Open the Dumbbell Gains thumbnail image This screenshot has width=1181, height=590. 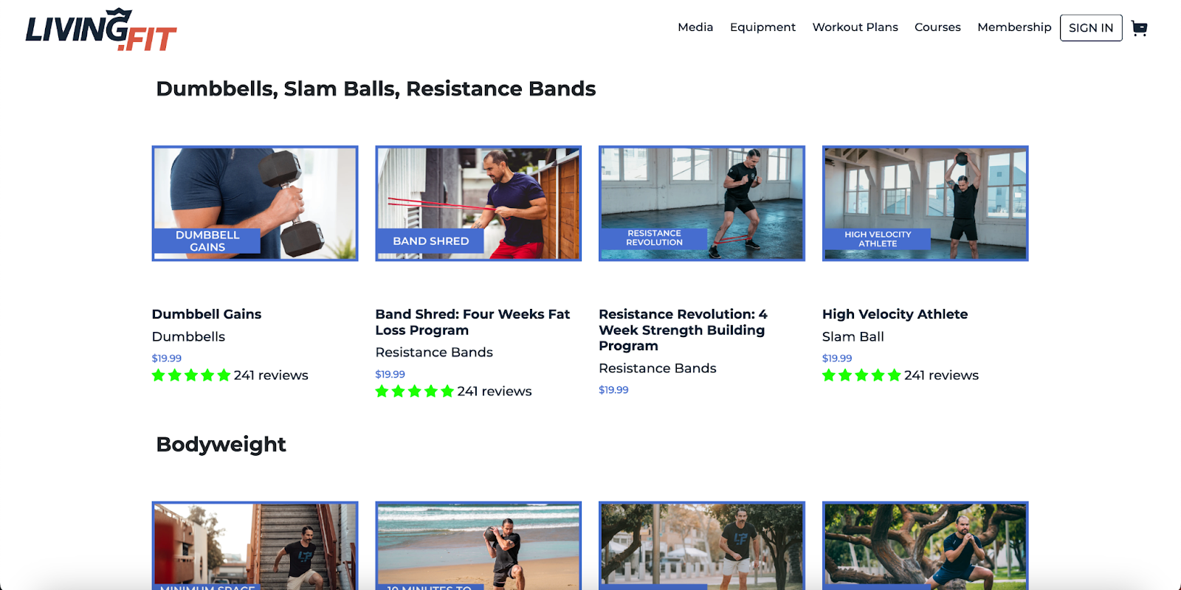click(x=255, y=204)
